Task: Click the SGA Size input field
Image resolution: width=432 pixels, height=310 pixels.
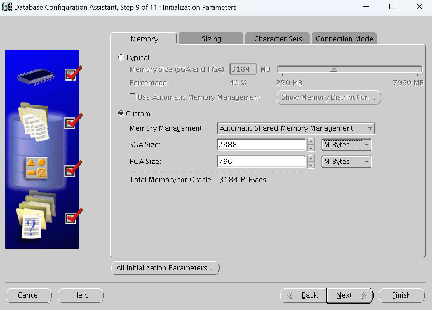Action: click(261, 144)
